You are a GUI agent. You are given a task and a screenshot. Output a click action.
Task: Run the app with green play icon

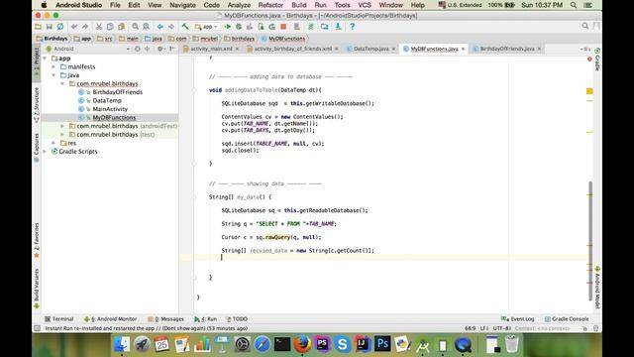[x=228, y=27]
